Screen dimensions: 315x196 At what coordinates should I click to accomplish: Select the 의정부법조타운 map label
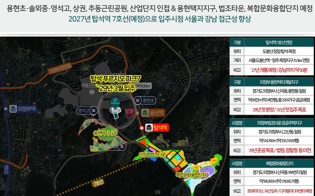pyautogui.click(x=152, y=155)
